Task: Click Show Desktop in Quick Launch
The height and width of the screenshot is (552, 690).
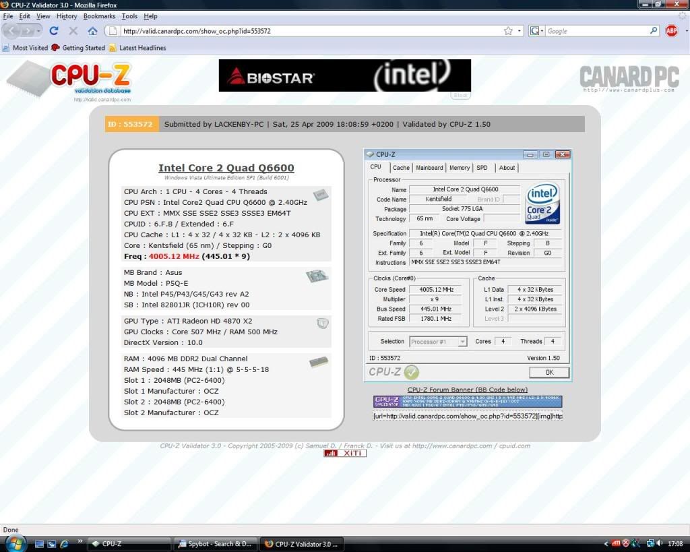Action: pos(39,544)
